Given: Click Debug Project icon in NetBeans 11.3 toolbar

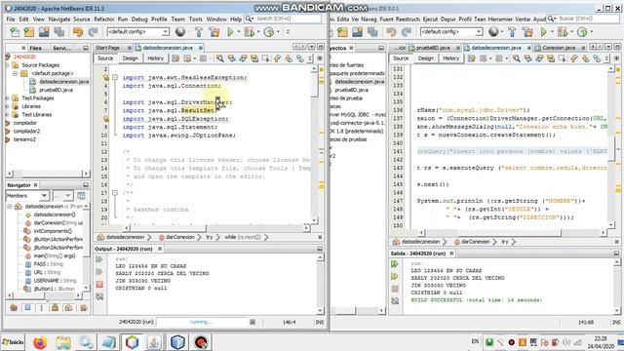Looking at the screenshot, I should tap(250, 32).
